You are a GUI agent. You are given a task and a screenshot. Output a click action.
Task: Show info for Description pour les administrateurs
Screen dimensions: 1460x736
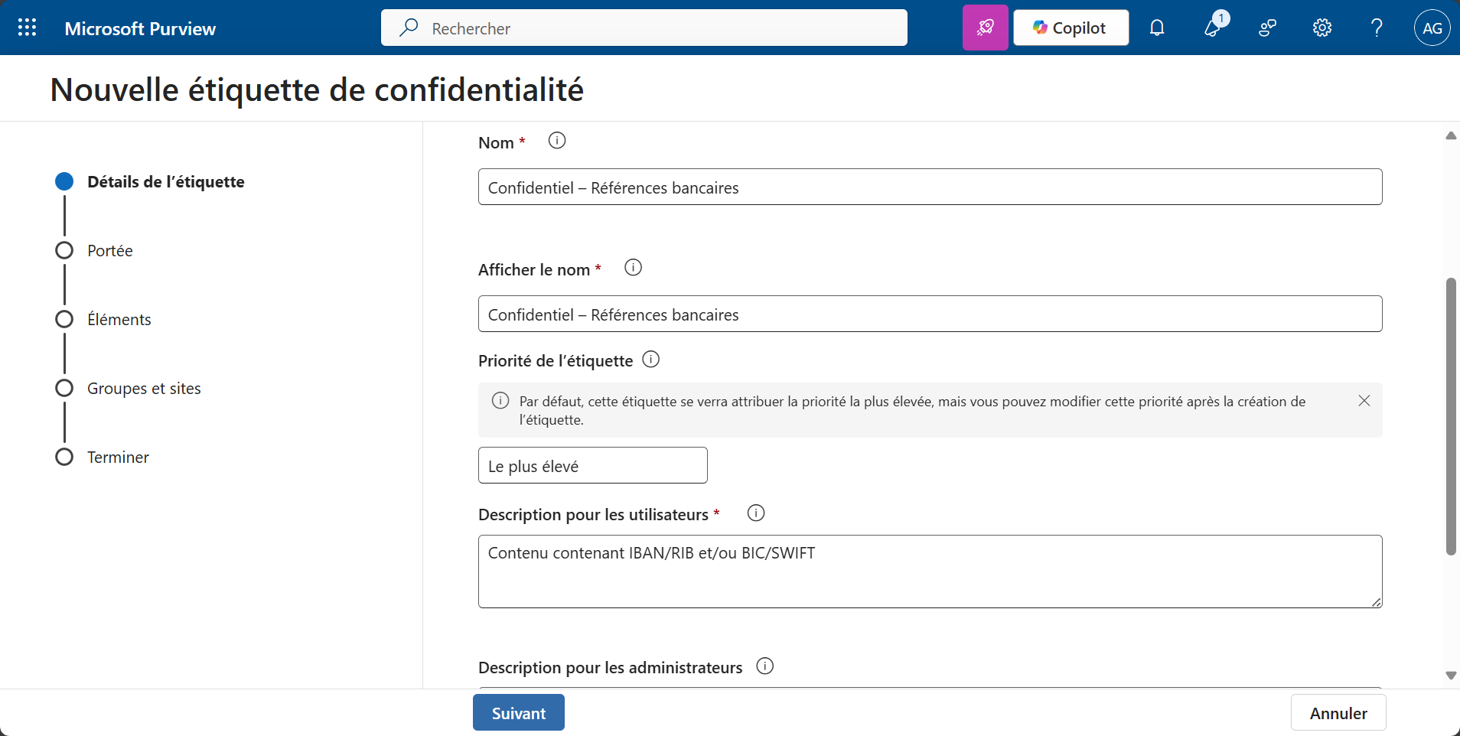[x=764, y=666]
